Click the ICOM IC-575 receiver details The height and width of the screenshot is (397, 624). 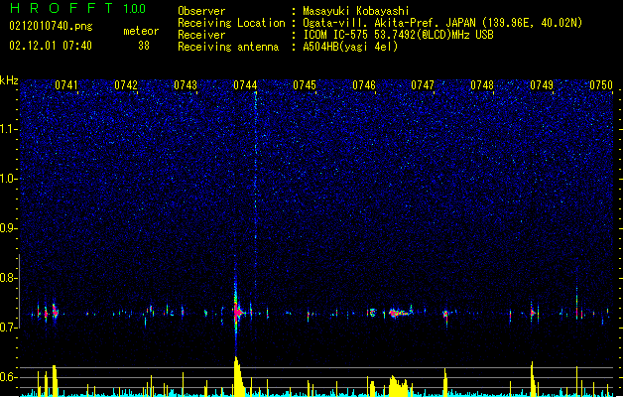coord(398,35)
